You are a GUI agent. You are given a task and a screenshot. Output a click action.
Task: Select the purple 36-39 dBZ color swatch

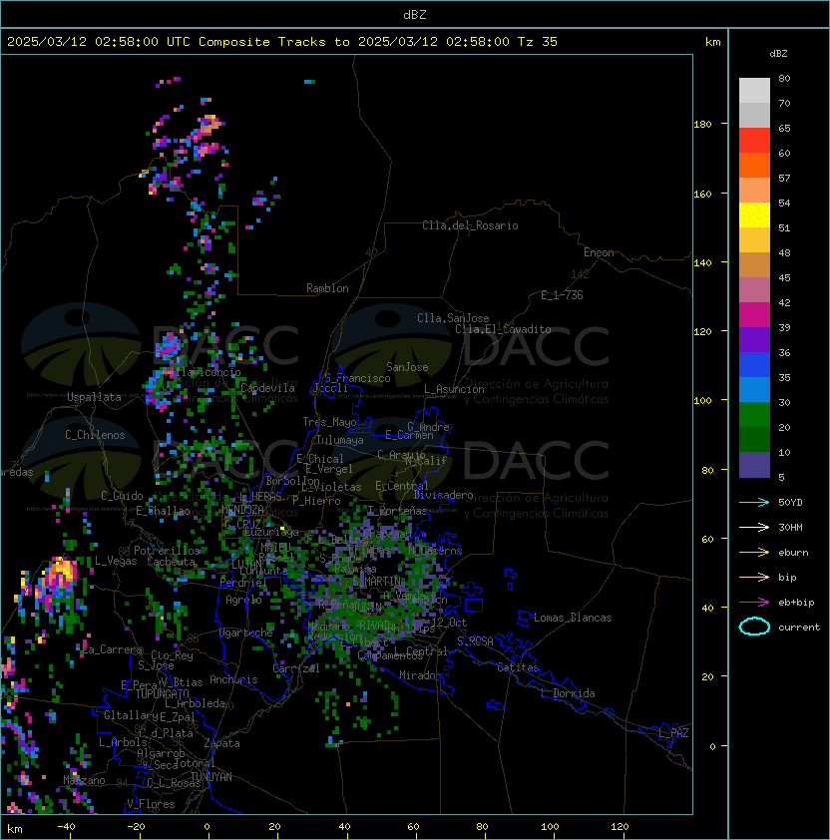[x=754, y=339]
